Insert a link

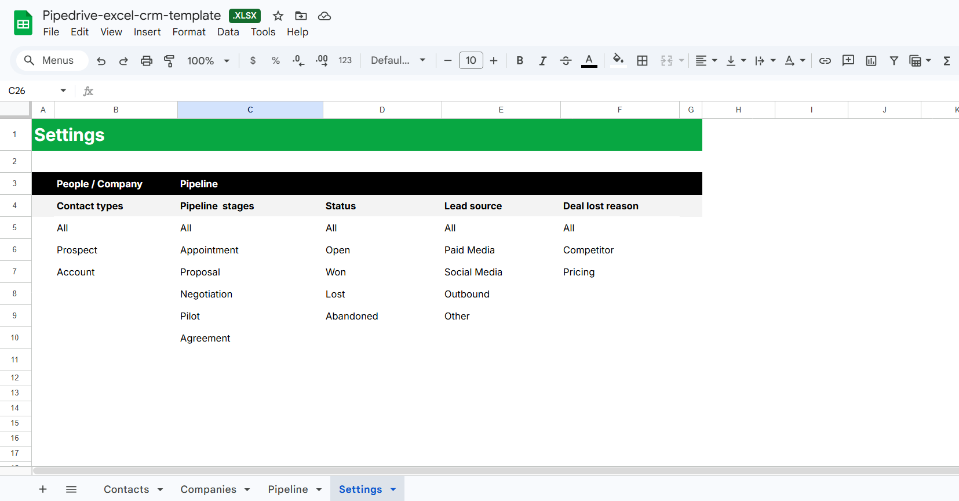pos(825,60)
